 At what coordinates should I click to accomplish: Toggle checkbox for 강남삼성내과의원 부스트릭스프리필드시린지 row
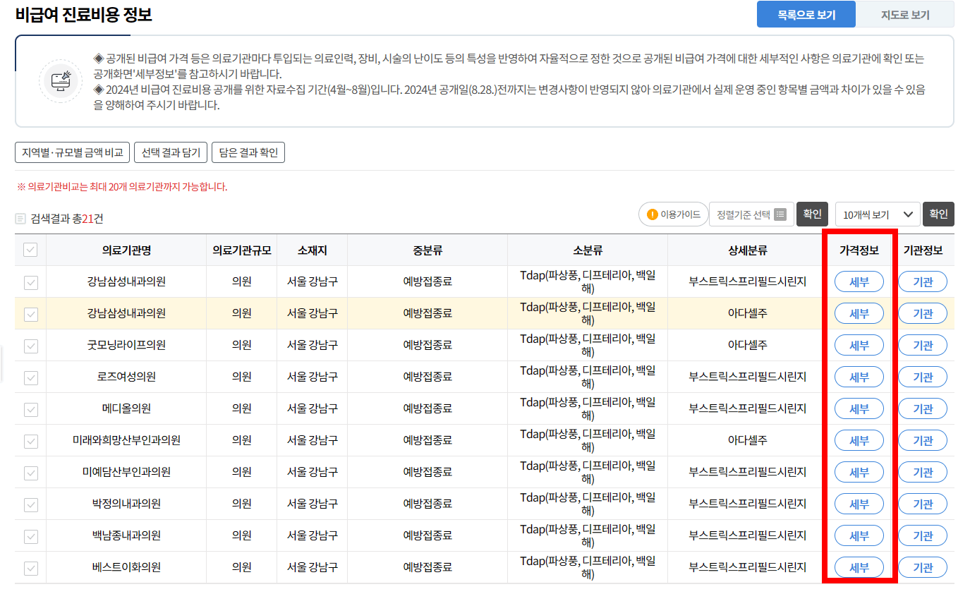pos(30,282)
